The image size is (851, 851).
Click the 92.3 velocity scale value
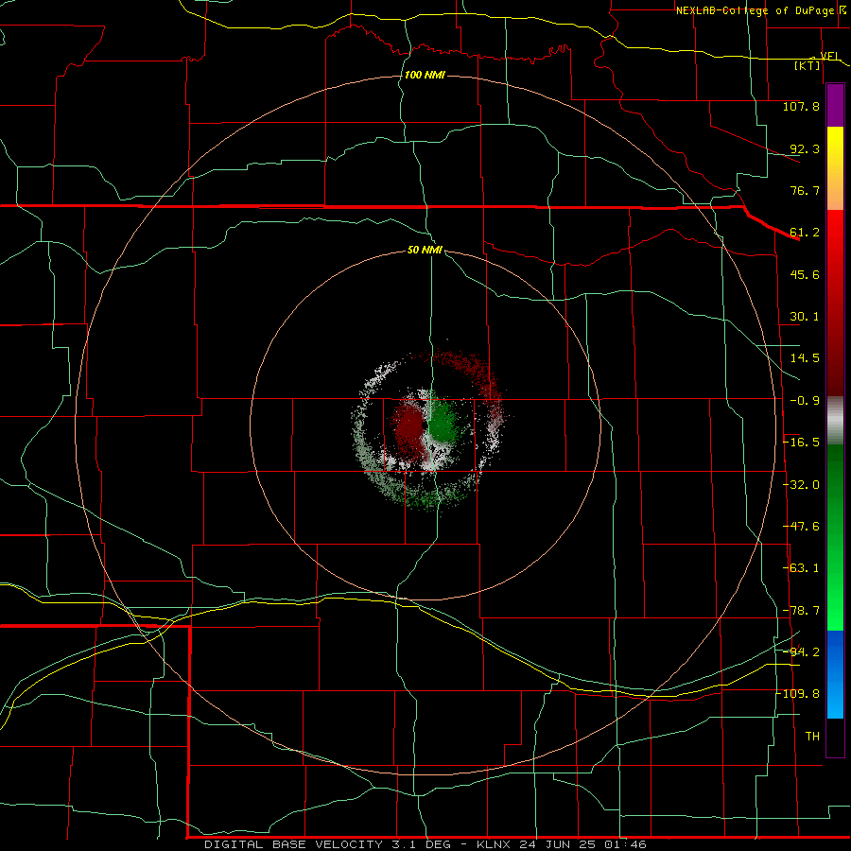point(805,148)
